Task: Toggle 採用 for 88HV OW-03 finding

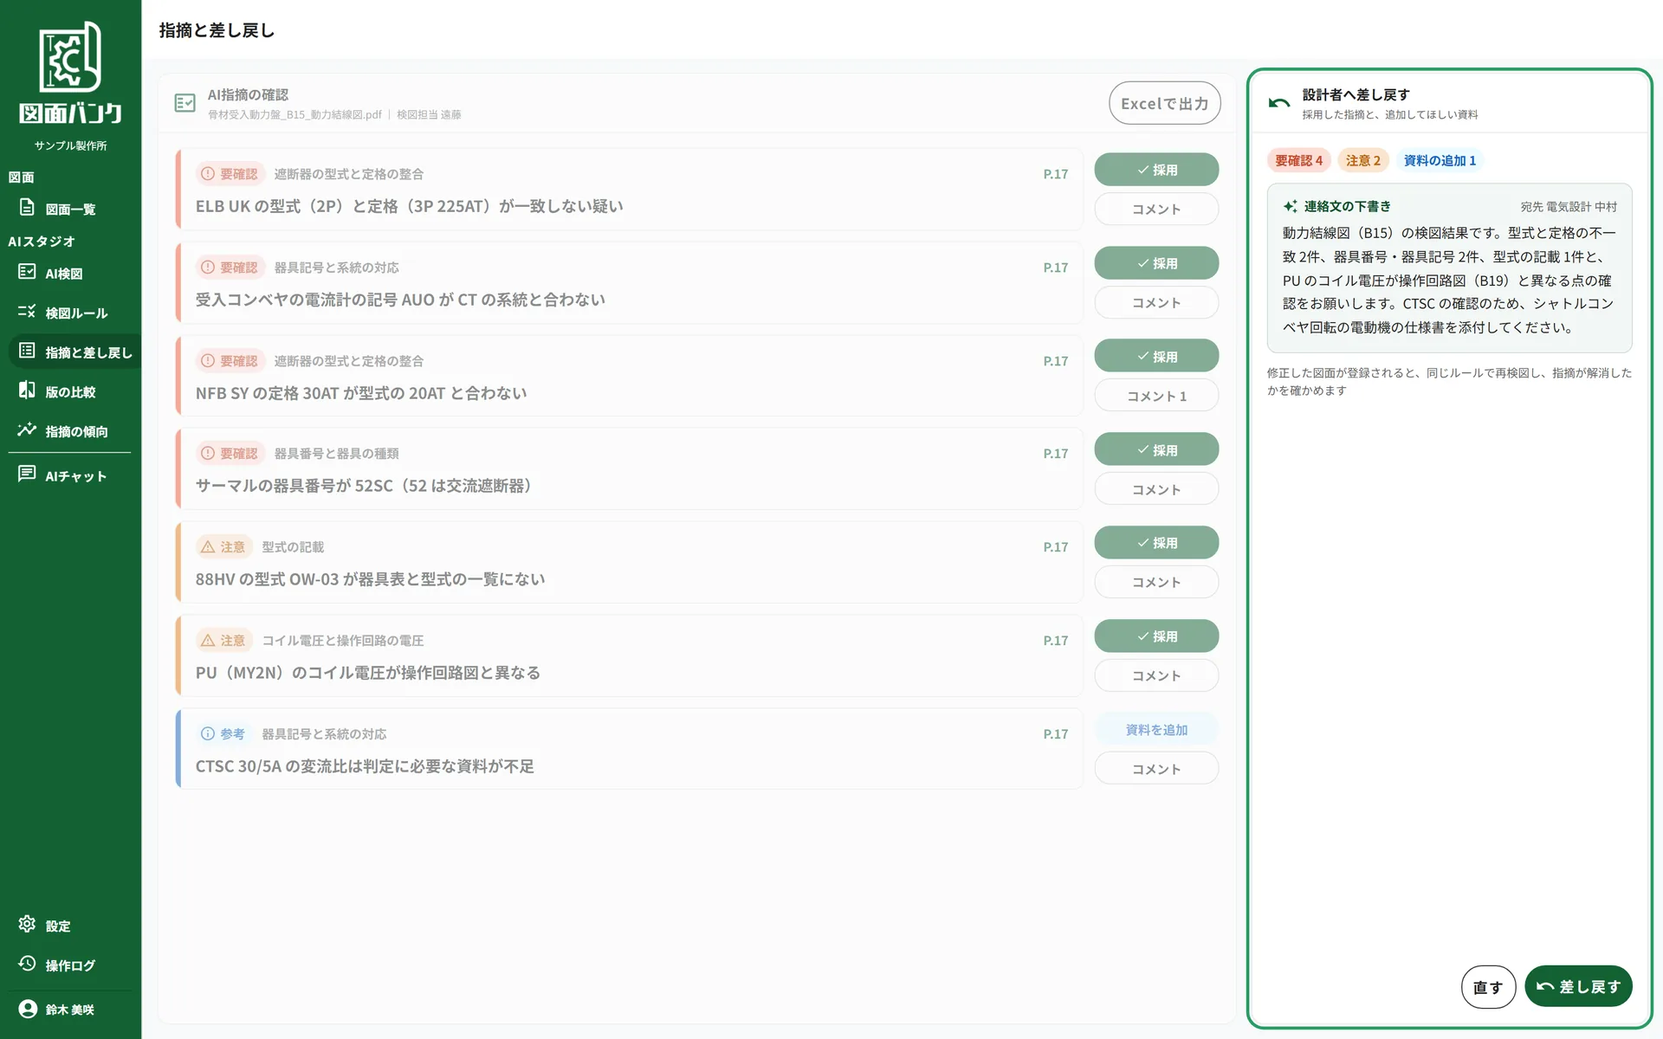Action: [1156, 543]
